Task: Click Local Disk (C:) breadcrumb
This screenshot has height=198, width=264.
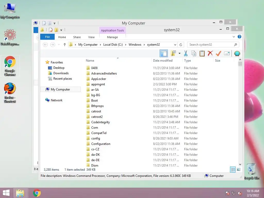Action: point(113,45)
